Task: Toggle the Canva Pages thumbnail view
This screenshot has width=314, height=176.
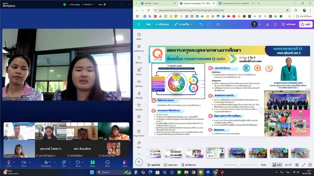Action: click(277, 165)
